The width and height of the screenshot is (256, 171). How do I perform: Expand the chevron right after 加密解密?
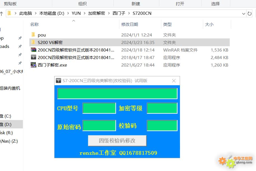click(109, 13)
